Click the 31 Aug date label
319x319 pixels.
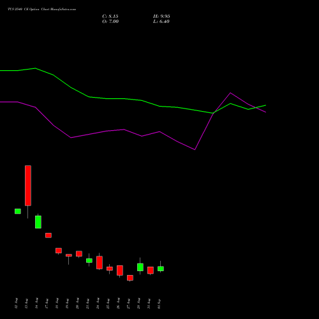(149, 303)
